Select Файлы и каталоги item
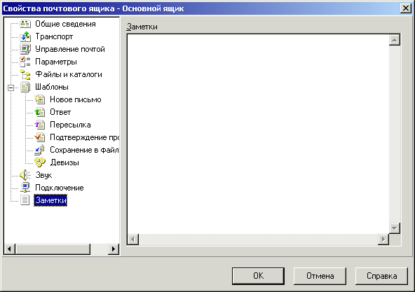This screenshot has height=292, width=415. [x=69, y=74]
